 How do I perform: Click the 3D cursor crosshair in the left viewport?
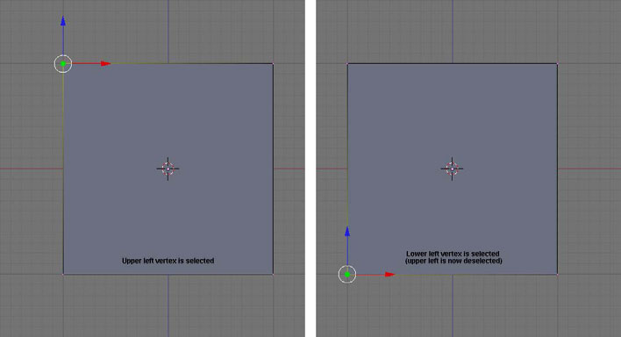tap(168, 168)
